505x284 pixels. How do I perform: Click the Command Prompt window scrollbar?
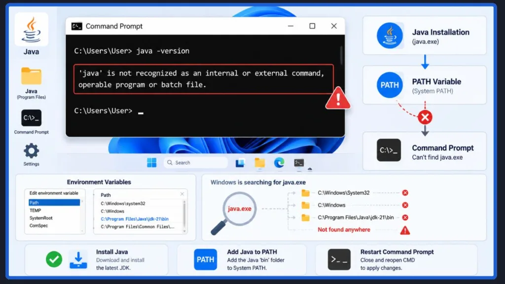coord(341,55)
